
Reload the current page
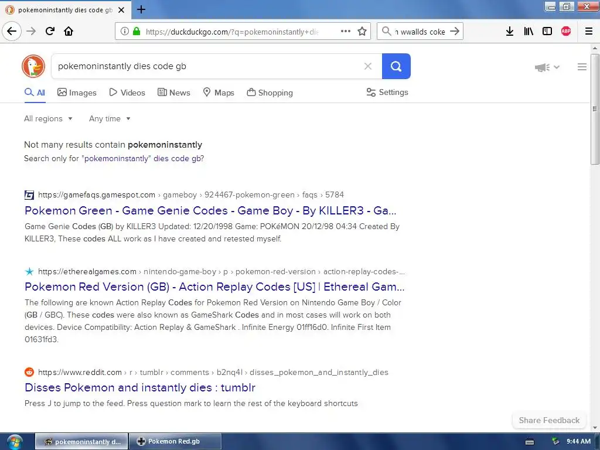point(50,31)
